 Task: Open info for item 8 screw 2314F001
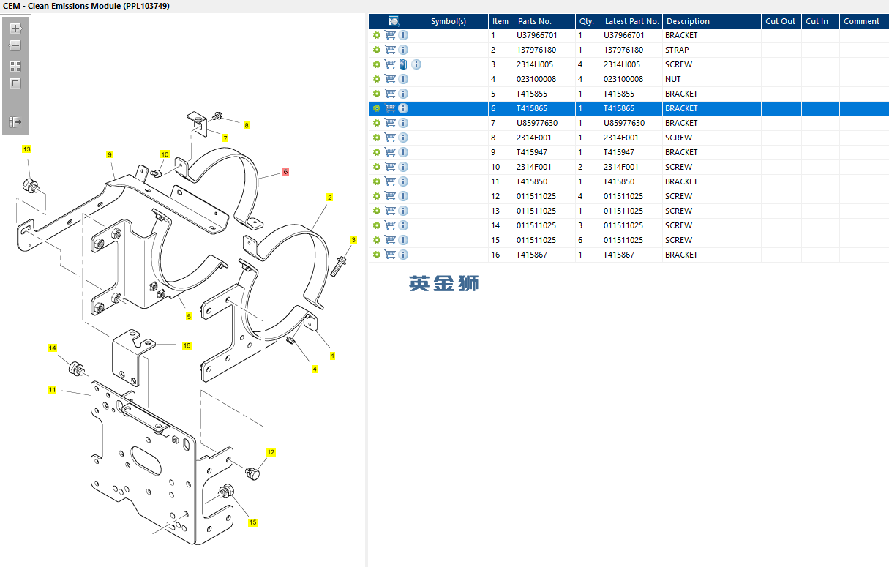click(403, 138)
